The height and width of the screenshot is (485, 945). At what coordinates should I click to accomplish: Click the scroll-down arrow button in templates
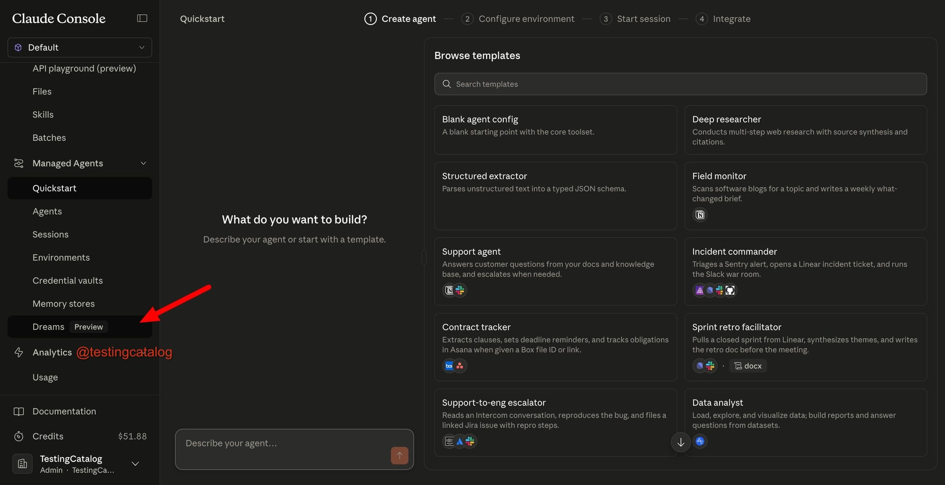click(681, 442)
